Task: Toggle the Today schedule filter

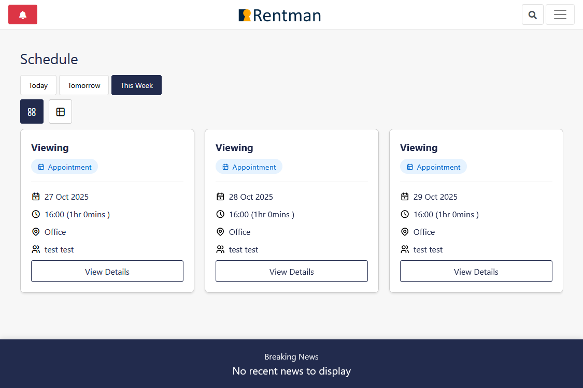Action: 38,85
